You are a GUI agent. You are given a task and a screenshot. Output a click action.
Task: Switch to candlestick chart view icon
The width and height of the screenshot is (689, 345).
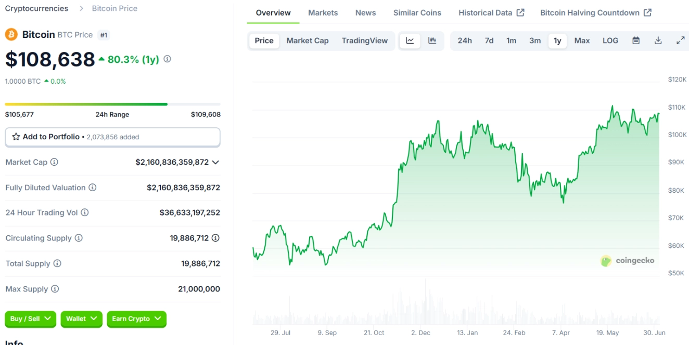pyautogui.click(x=432, y=41)
